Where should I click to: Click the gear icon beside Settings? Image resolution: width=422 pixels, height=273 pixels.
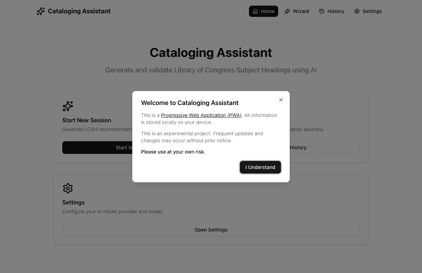pos(356,11)
